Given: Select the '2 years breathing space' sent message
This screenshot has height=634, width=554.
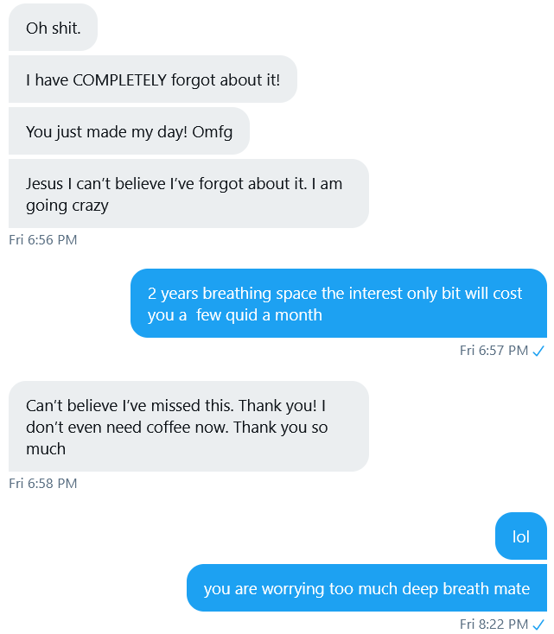Looking at the screenshot, I should coord(339,303).
